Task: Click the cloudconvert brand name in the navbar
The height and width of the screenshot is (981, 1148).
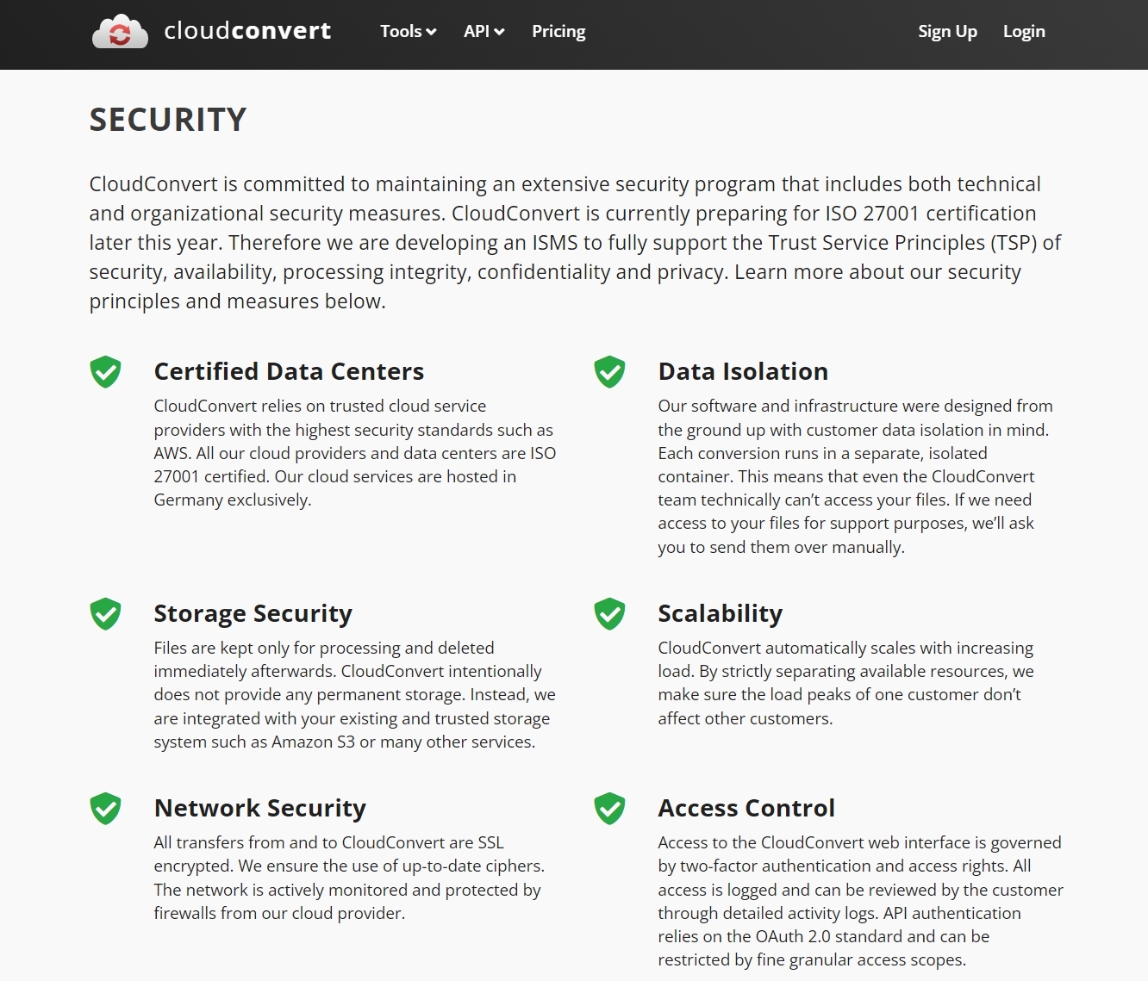Action: pos(246,30)
